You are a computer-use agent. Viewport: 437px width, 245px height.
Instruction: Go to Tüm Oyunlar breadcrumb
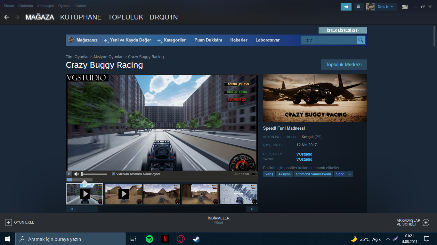[77, 57]
